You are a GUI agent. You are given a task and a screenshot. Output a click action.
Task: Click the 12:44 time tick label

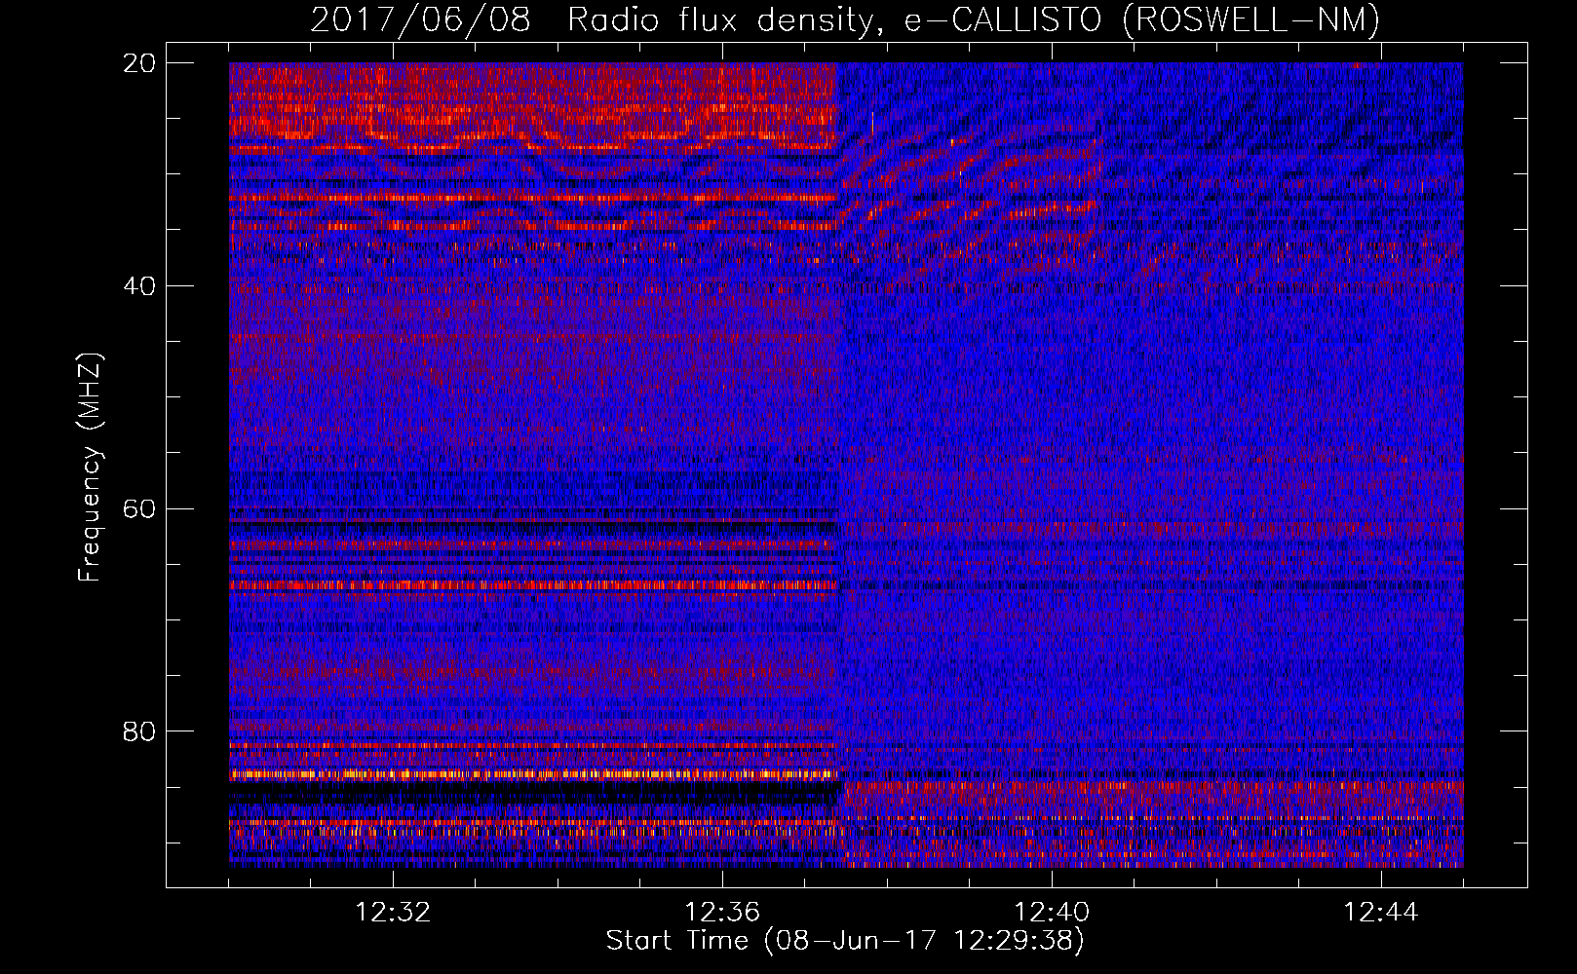1381,913
